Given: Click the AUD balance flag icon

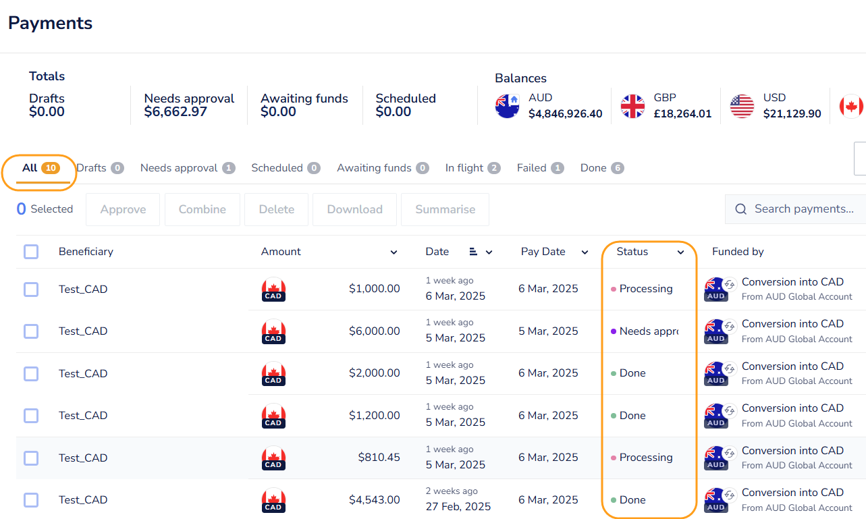Looking at the screenshot, I should pyautogui.click(x=507, y=106).
